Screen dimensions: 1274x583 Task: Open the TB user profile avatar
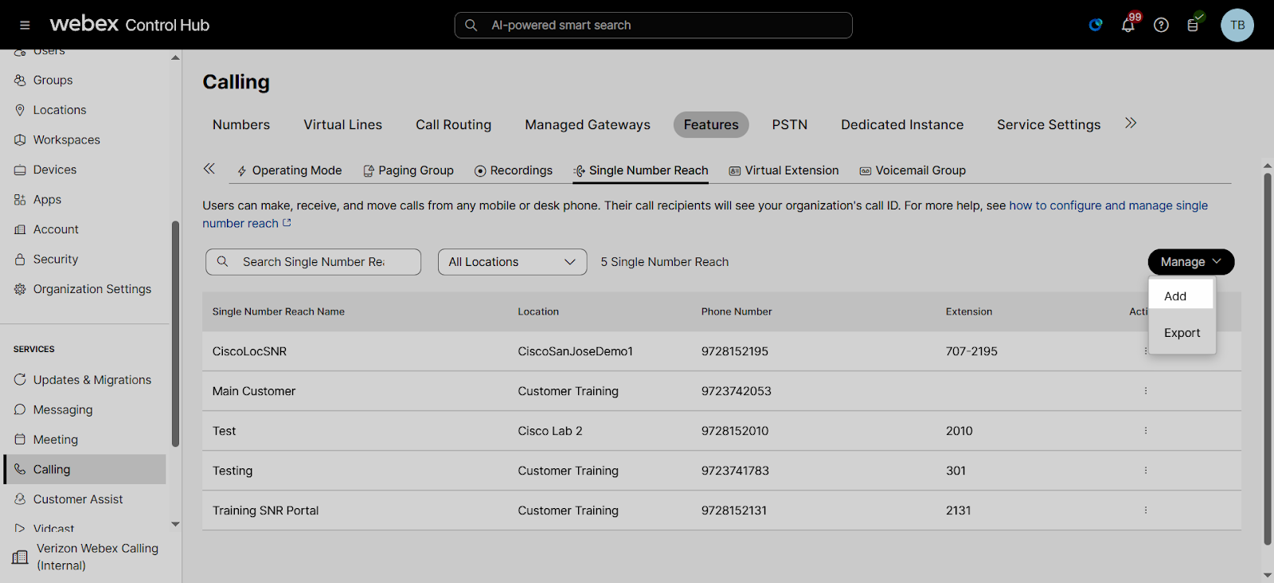coord(1237,25)
